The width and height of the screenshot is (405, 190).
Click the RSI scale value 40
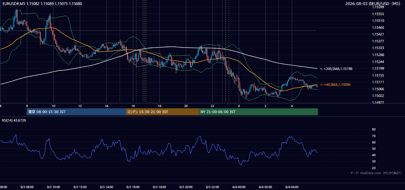pos(374,155)
